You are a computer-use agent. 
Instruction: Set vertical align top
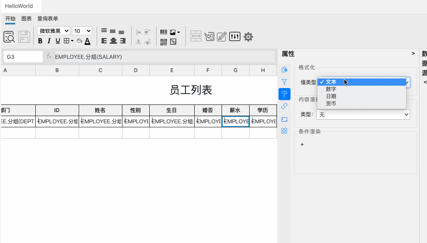pyautogui.click(x=104, y=31)
